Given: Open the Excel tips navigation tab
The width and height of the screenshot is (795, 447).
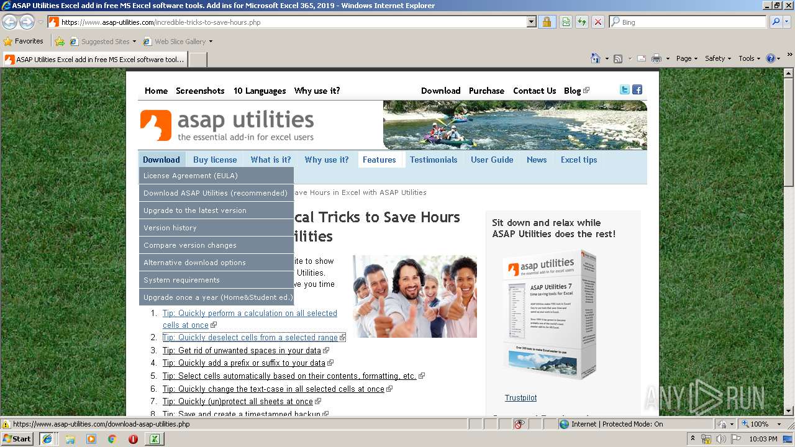Looking at the screenshot, I should click(579, 160).
